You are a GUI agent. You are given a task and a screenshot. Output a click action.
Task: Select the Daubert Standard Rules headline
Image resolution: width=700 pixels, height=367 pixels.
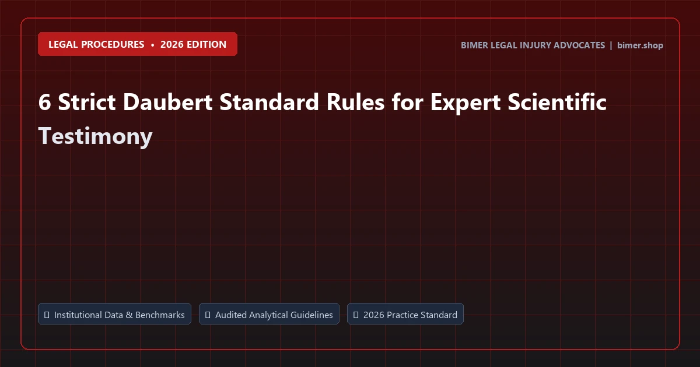coord(323,119)
